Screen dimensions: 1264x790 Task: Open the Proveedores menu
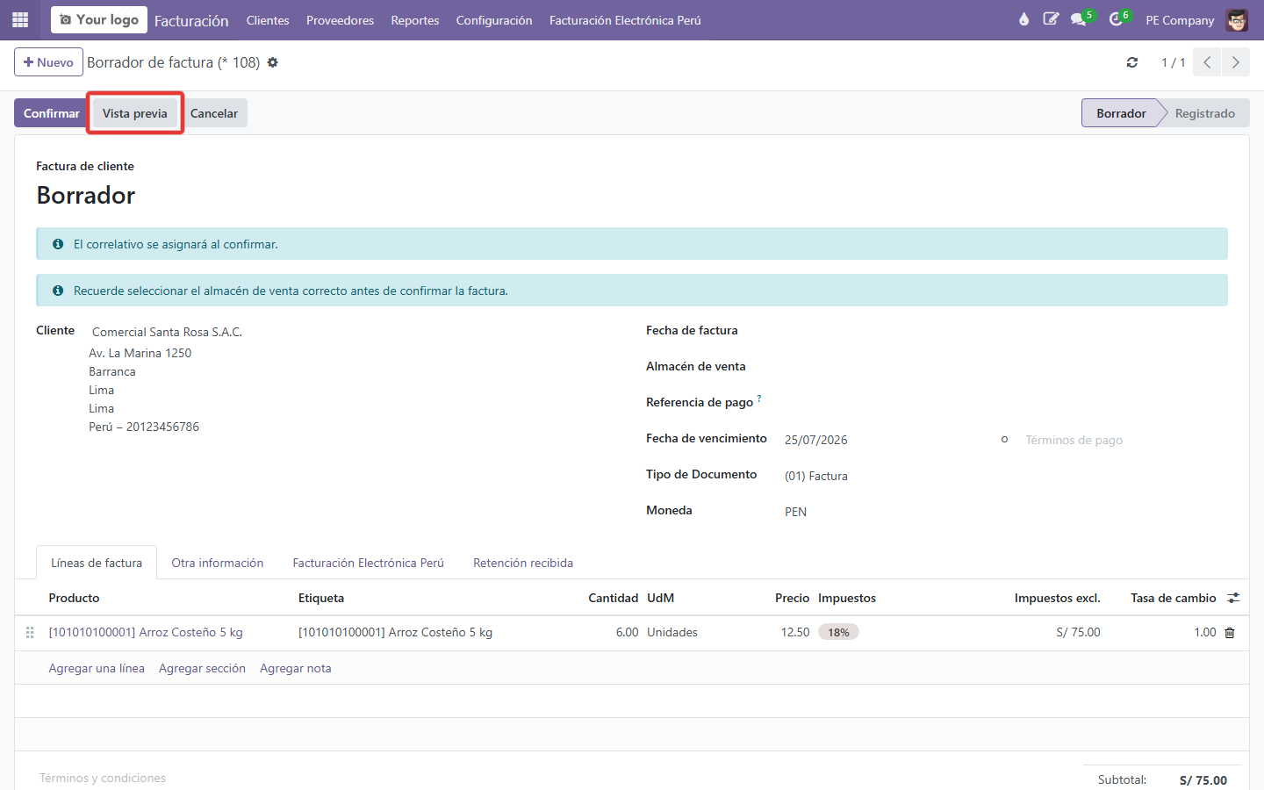point(340,20)
